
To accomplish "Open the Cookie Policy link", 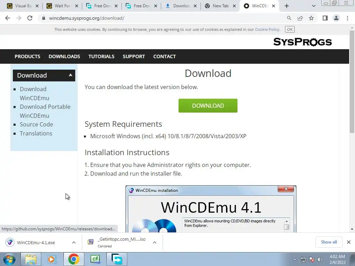I will coord(267,29).
